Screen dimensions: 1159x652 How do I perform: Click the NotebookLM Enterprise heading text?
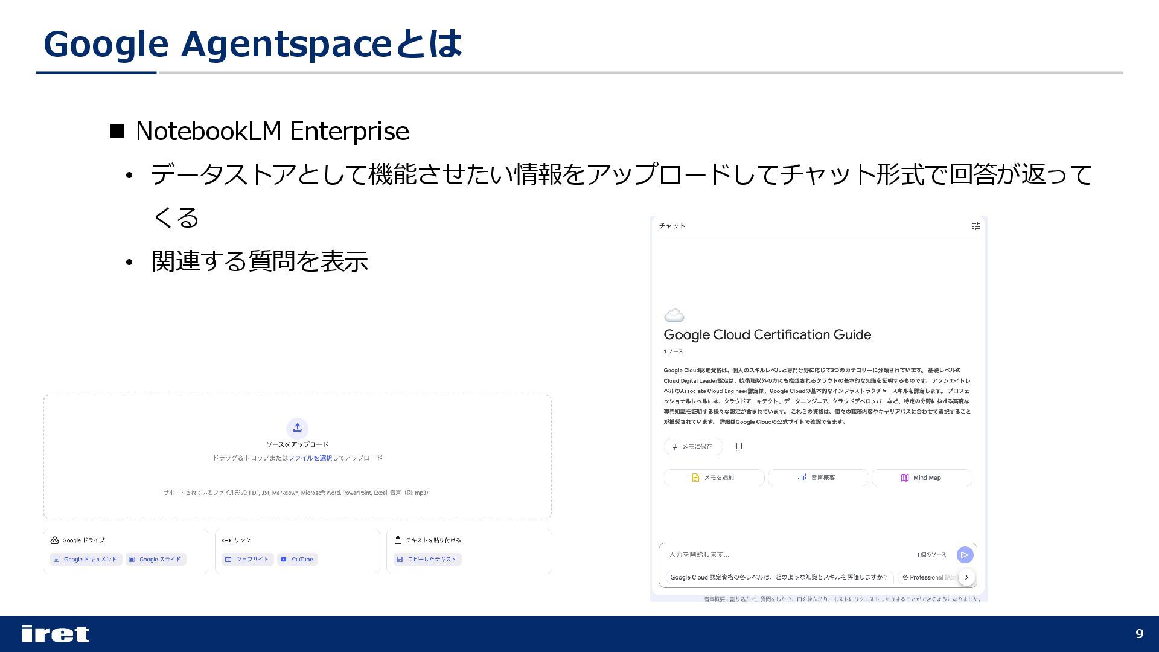point(272,131)
